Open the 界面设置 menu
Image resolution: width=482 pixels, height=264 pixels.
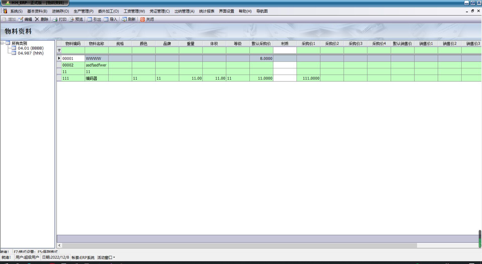(x=226, y=11)
